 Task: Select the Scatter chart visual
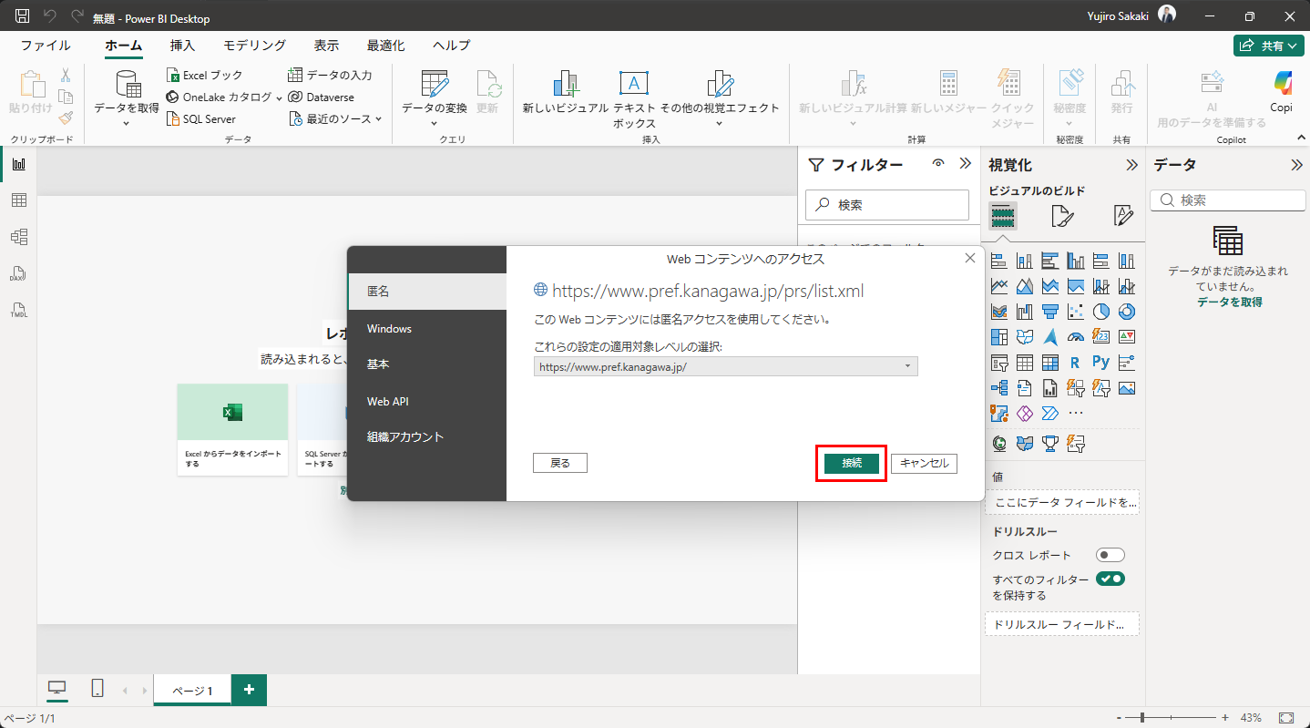click(1075, 312)
